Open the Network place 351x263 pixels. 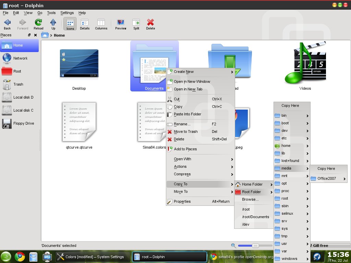(x=20, y=58)
